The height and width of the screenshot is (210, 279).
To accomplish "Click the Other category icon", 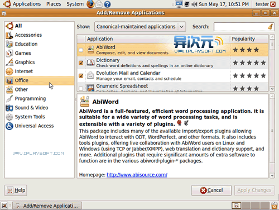I will pos(9,89).
